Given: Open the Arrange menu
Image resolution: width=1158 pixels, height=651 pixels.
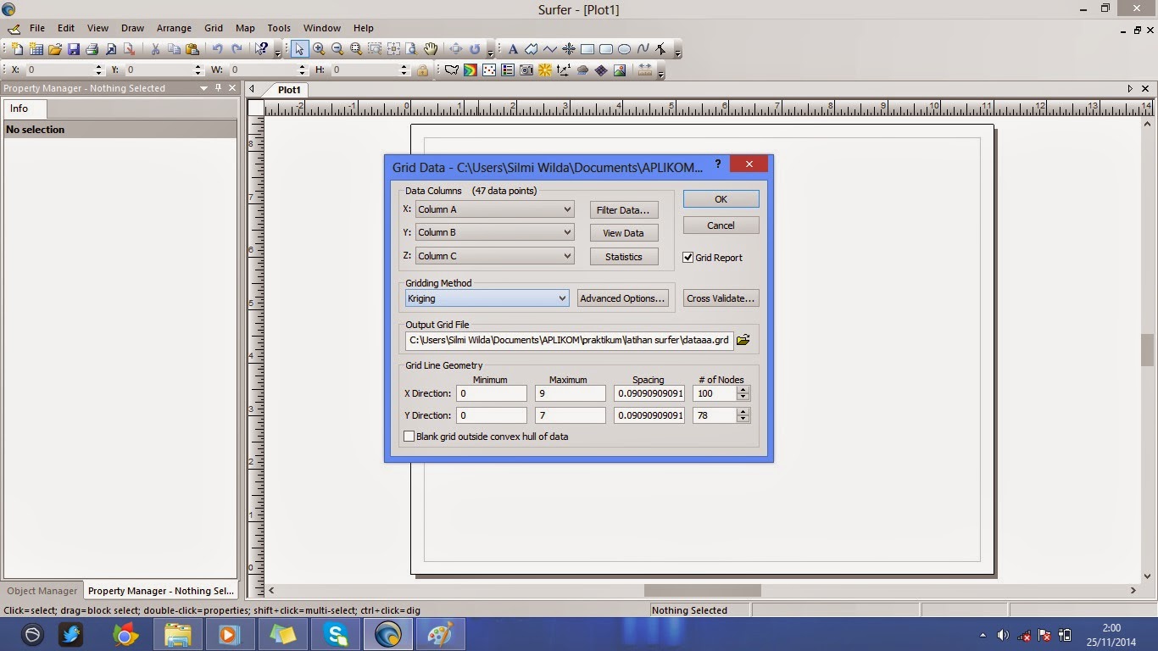Looking at the screenshot, I should [x=174, y=28].
